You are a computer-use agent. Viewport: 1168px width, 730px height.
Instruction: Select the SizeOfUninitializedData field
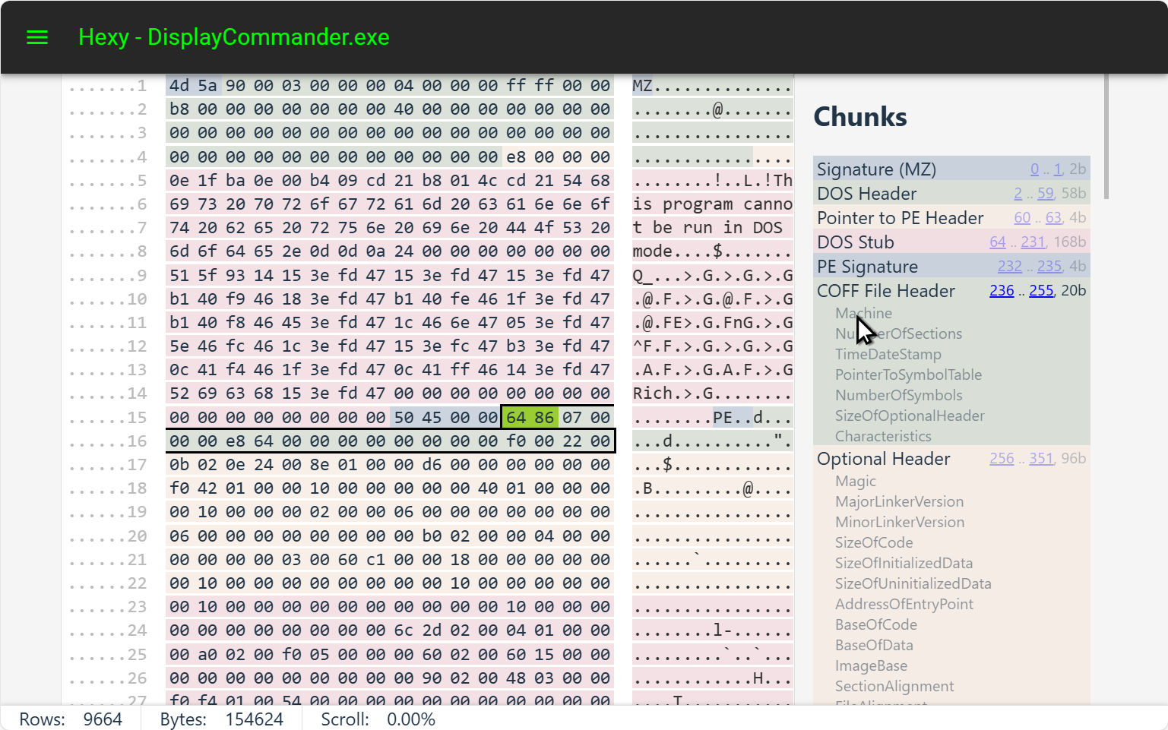(x=913, y=583)
